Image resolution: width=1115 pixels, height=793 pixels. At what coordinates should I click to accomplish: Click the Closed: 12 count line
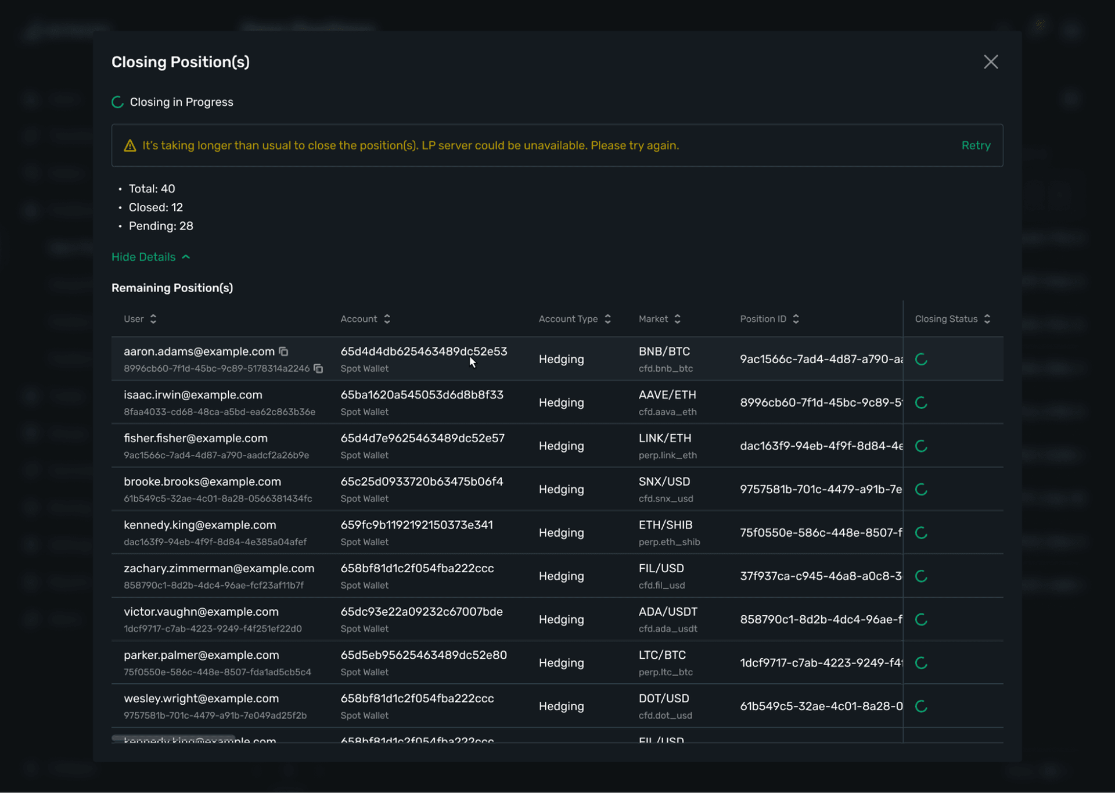coord(156,207)
